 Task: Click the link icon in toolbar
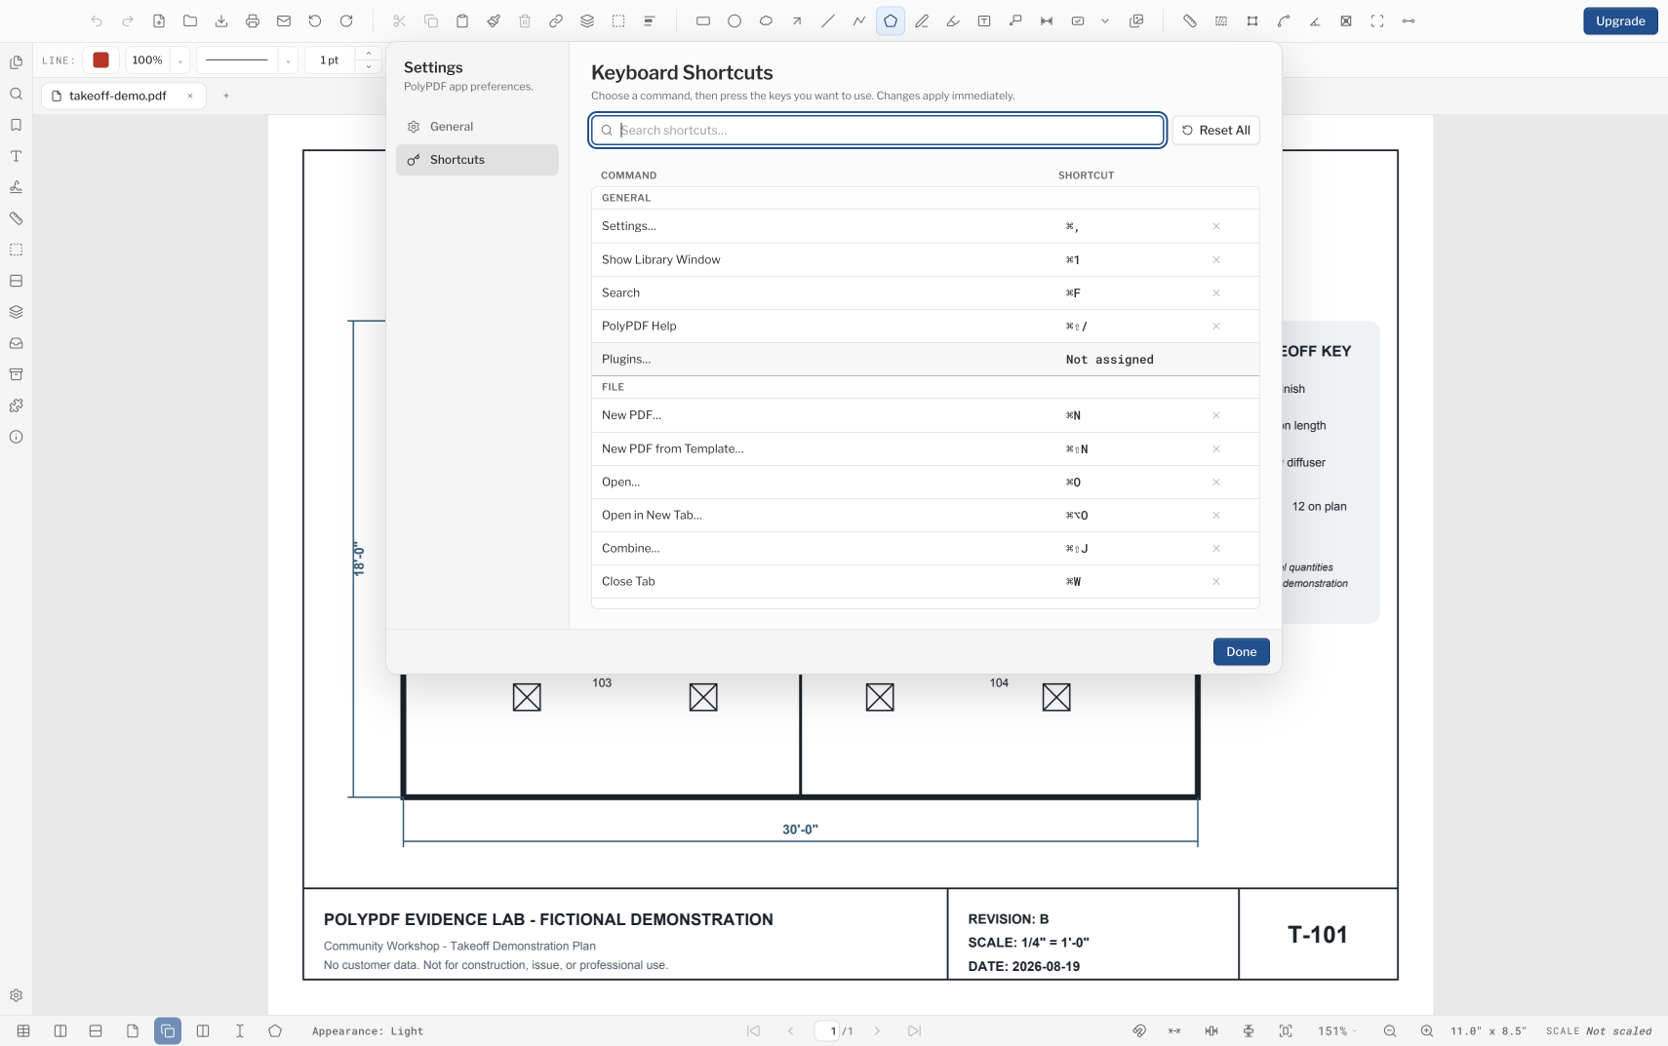point(556,20)
